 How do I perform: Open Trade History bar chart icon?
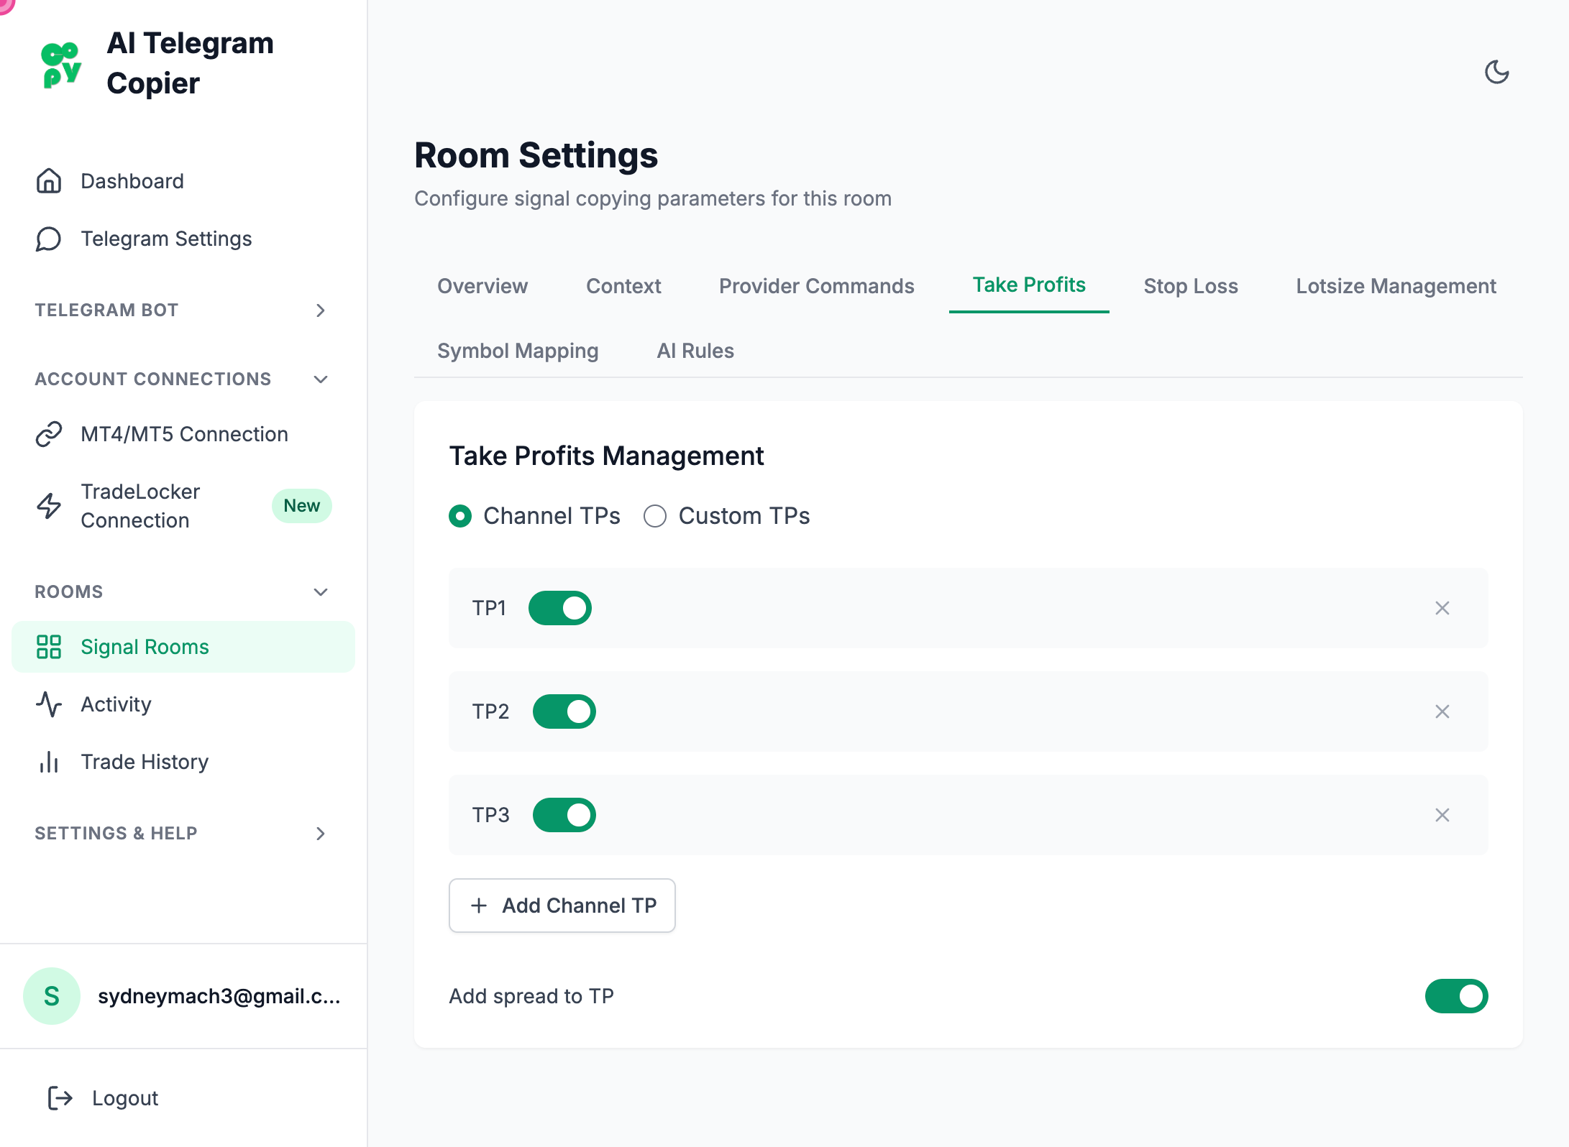(x=49, y=762)
